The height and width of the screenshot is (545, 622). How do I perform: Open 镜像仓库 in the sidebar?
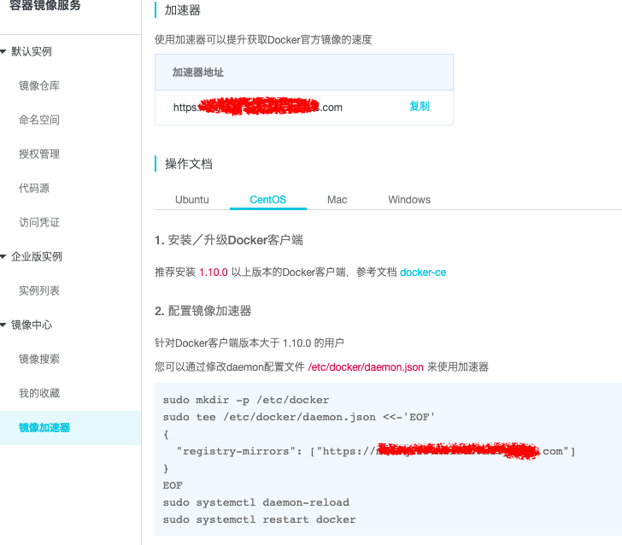coord(39,85)
